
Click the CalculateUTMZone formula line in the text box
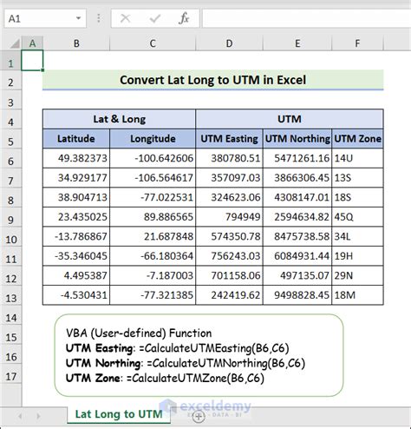point(165,379)
